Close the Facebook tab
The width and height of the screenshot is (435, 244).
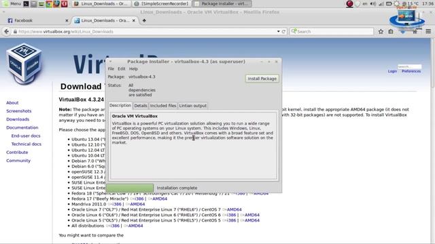click(67, 20)
